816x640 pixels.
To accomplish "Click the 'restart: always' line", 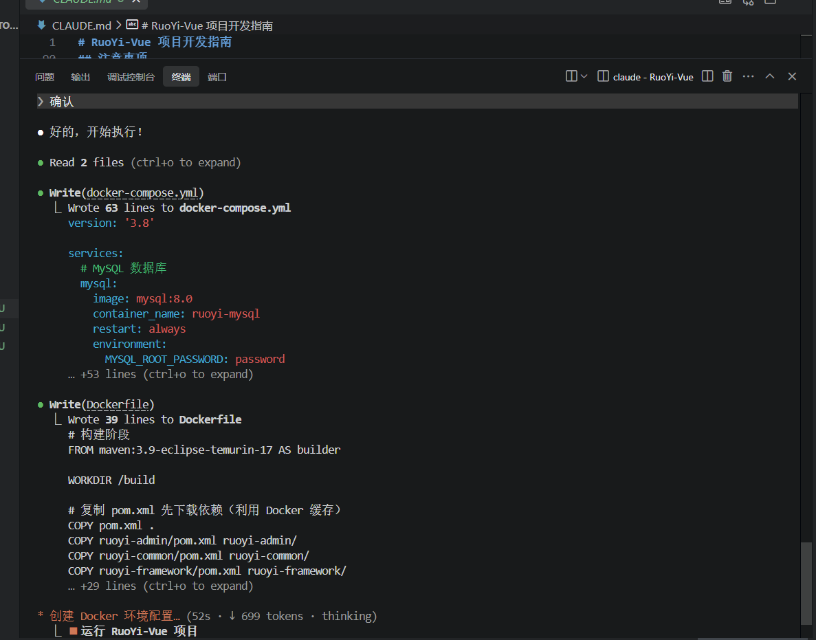I will [x=139, y=329].
